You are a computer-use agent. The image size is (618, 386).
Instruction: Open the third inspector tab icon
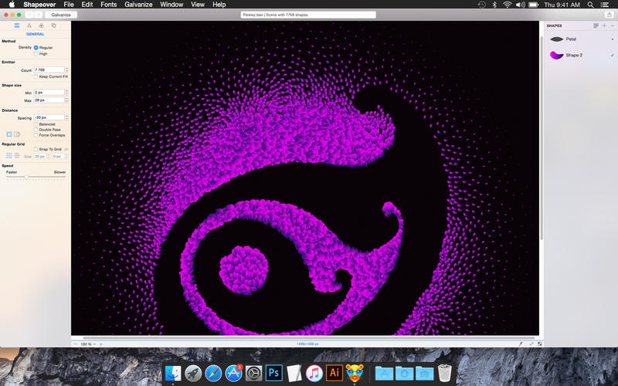(x=41, y=25)
